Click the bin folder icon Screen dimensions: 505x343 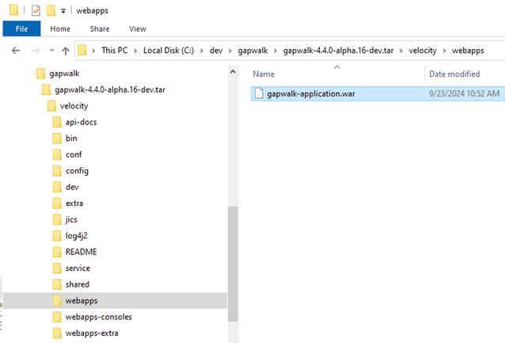tap(57, 139)
